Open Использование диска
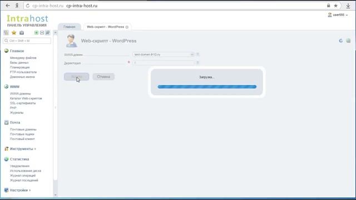The height and width of the screenshot is (200, 356). tap(26, 171)
